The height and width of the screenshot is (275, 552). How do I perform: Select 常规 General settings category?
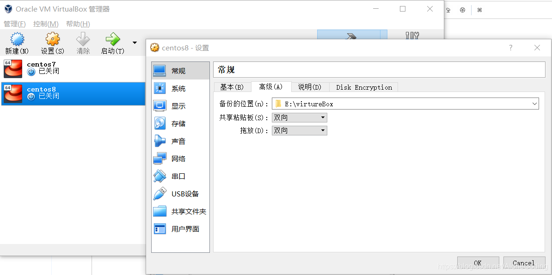click(181, 71)
